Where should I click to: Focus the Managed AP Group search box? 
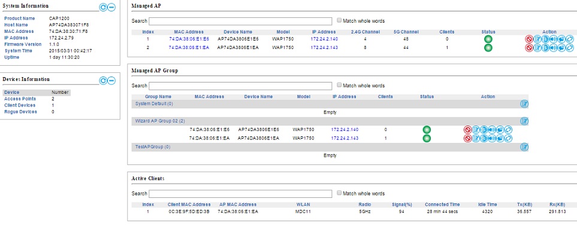point(240,85)
